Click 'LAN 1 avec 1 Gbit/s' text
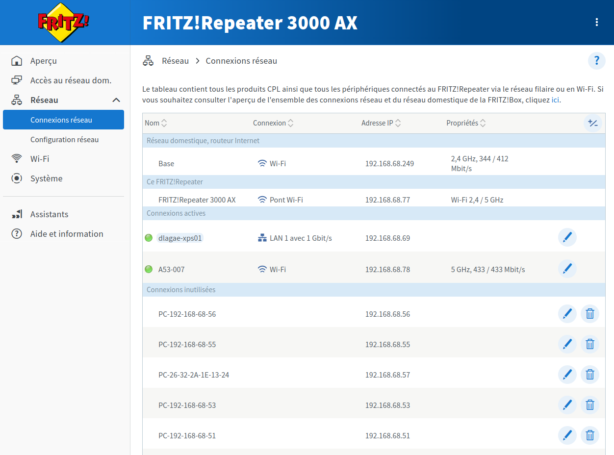Viewport: 614px width, 455px height. click(x=301, y=238)
